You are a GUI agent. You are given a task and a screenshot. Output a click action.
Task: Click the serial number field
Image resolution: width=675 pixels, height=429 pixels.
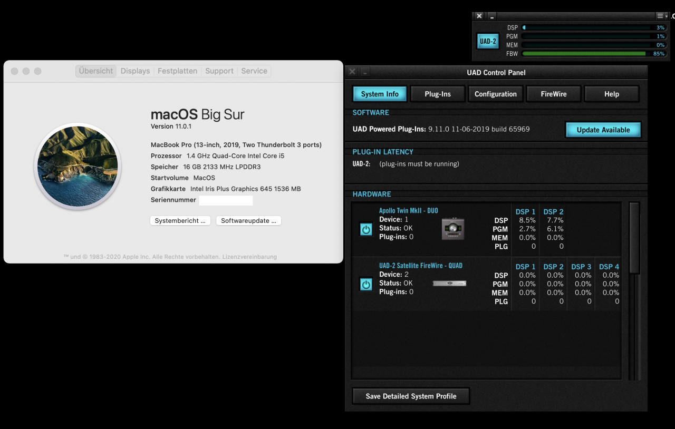226,200
